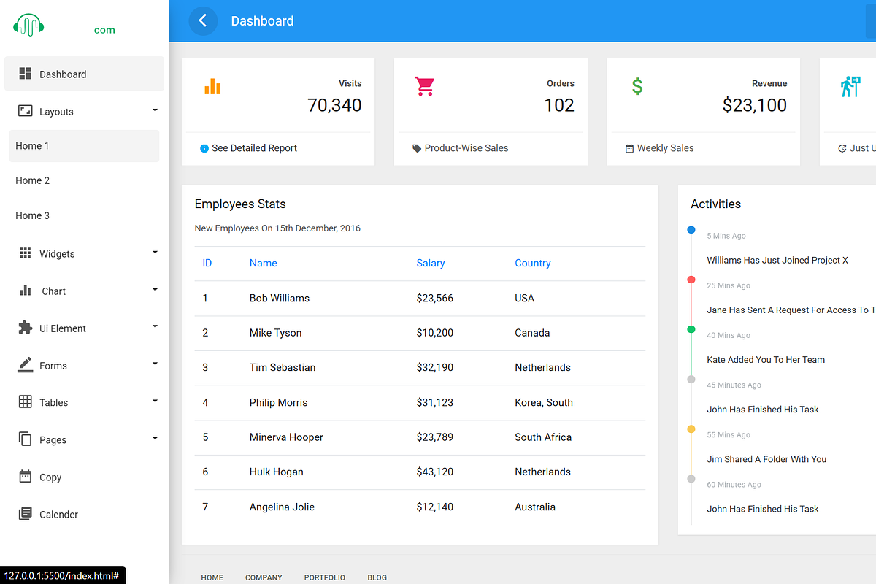Click Jim Shared A Folder With You

click(766, 459)
